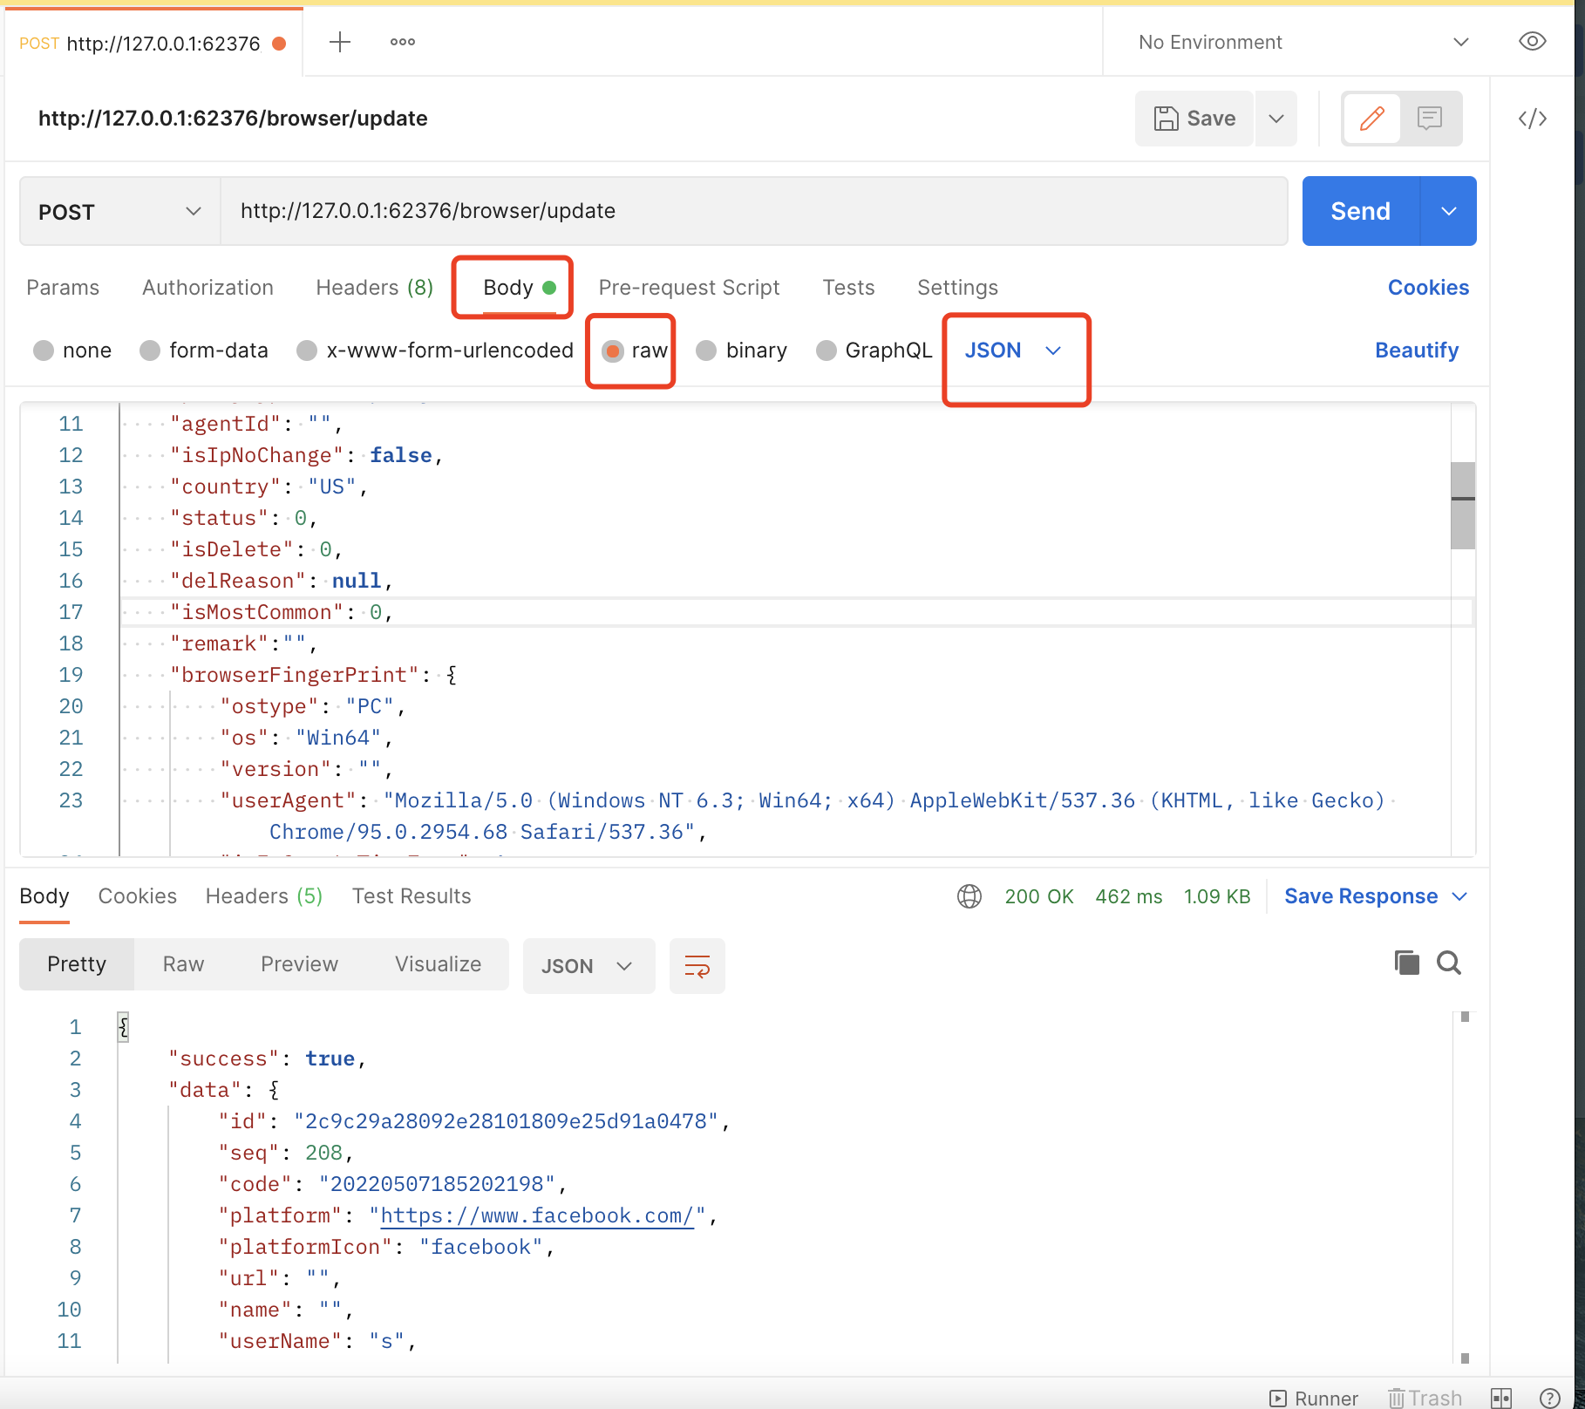
Task: Copy response using the copy icon
Action: pos(1406,963)
